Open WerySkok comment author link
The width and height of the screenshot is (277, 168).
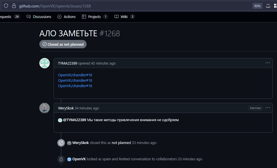coord(66,108)
